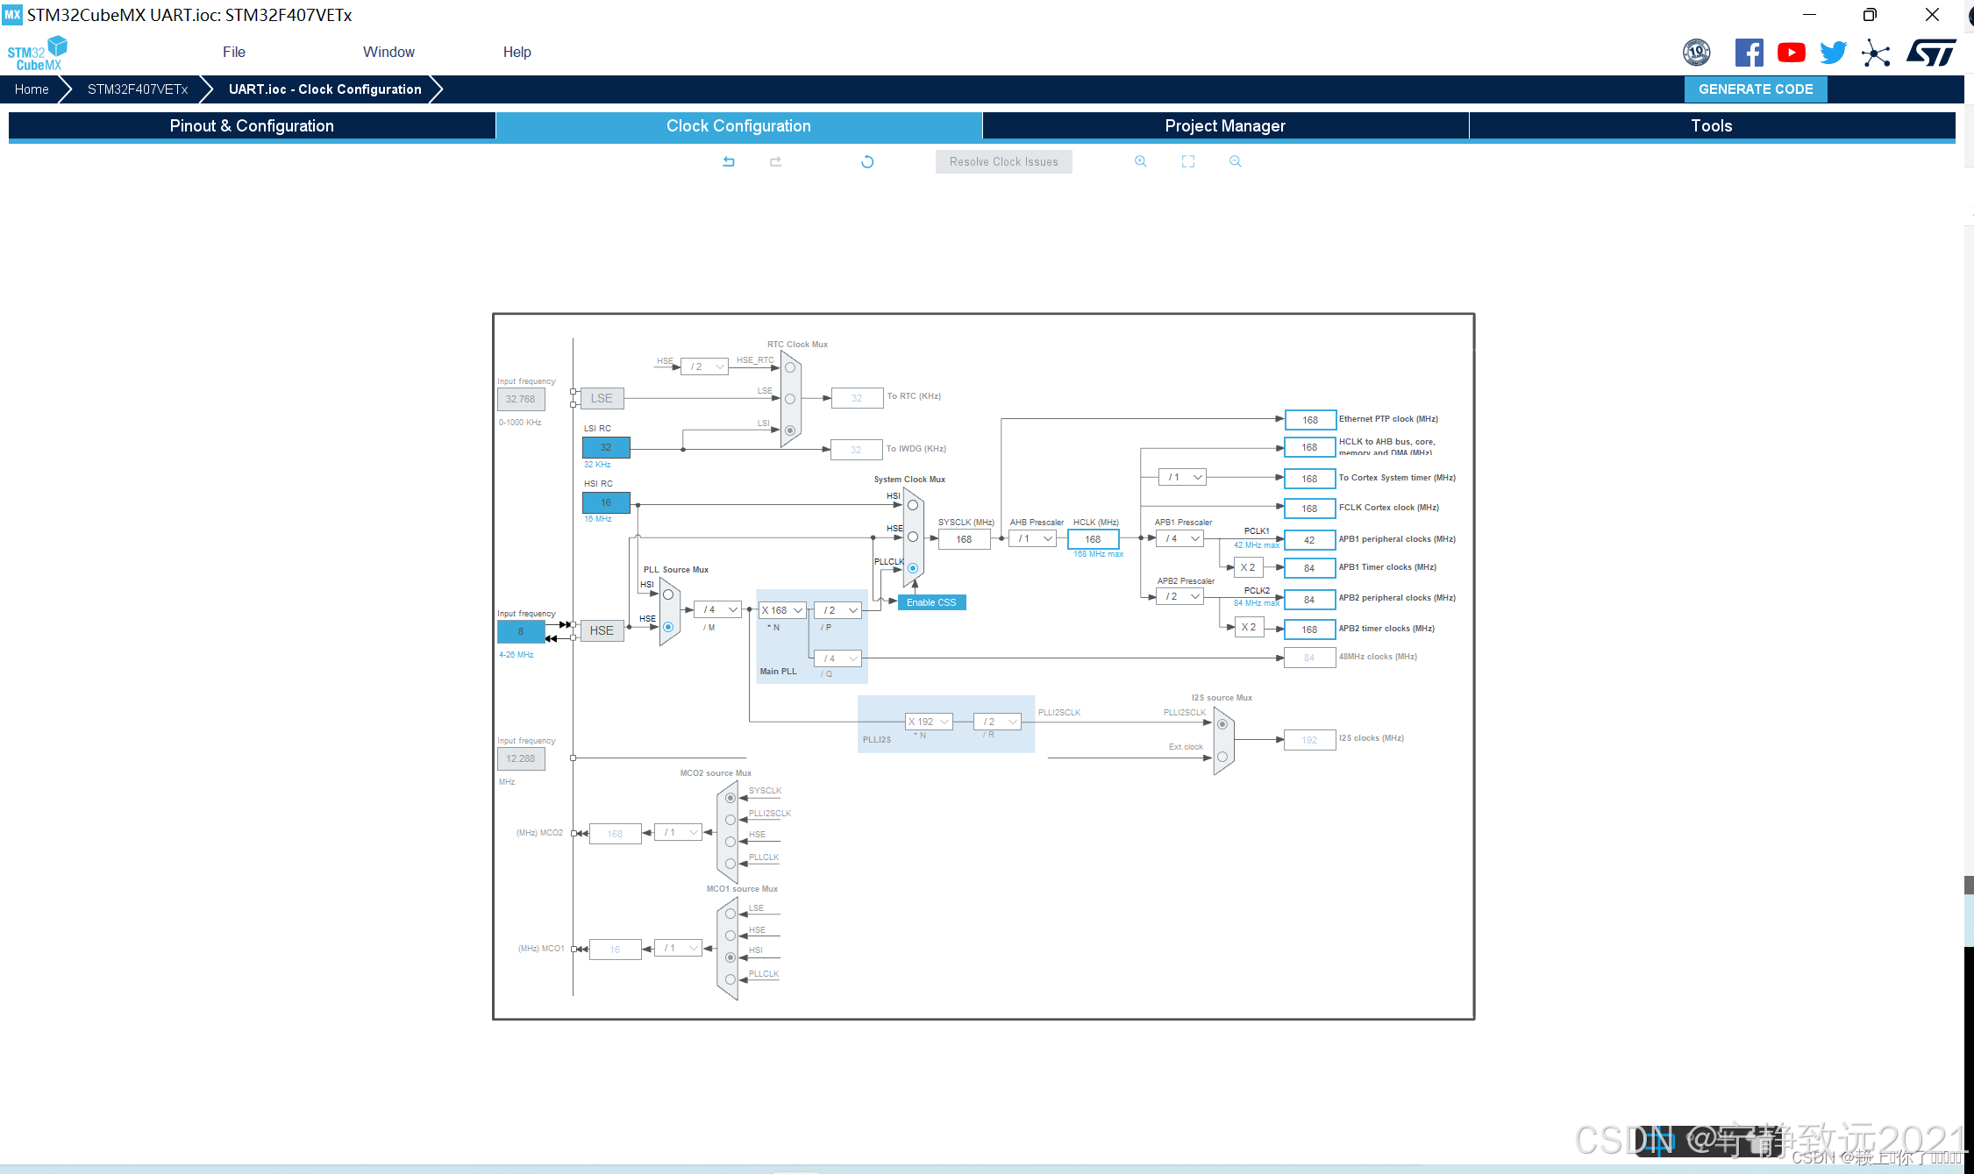
Task: Click the undo arrow in clock toolbar
Action: 728,161
